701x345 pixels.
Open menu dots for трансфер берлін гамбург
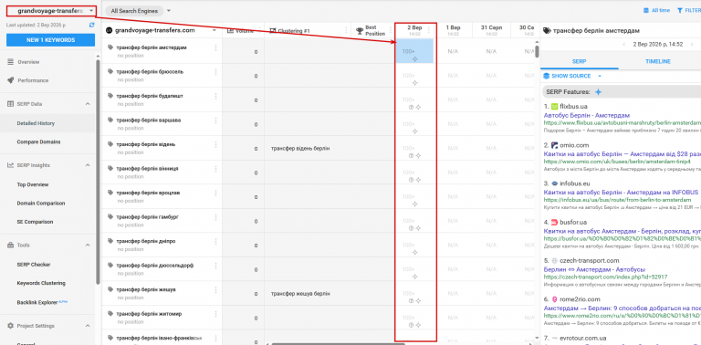click(216, 216)
